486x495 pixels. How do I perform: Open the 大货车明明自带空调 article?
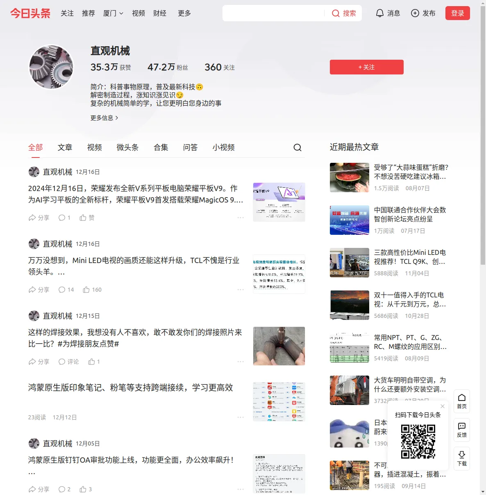(x=410, y=385)
